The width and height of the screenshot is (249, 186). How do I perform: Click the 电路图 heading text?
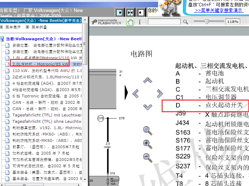[141, 54]
